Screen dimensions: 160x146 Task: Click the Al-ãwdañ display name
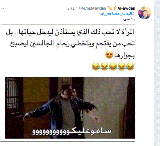pos(126,8)
